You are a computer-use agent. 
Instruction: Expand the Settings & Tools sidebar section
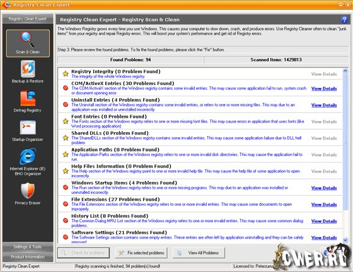(28, 247)
